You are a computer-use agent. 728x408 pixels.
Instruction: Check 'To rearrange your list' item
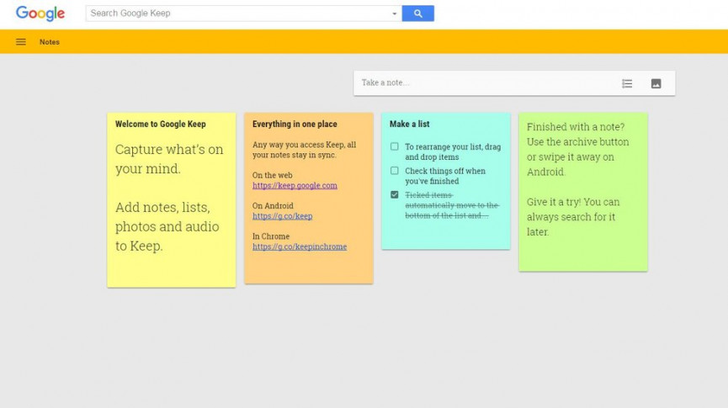394,146
